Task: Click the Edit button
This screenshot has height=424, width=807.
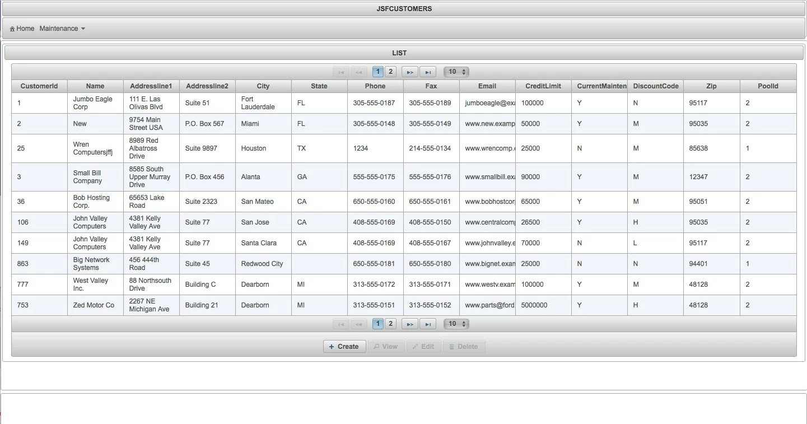Action: click(x=423, y=347)
